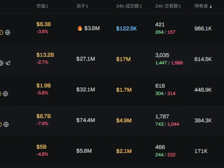Click buy count 244

[x=159, y=155]
